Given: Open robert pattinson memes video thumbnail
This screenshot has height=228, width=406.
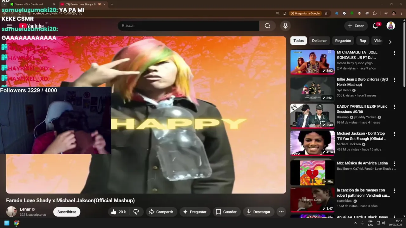Looking at the screenshot, I should pos(312,200).
